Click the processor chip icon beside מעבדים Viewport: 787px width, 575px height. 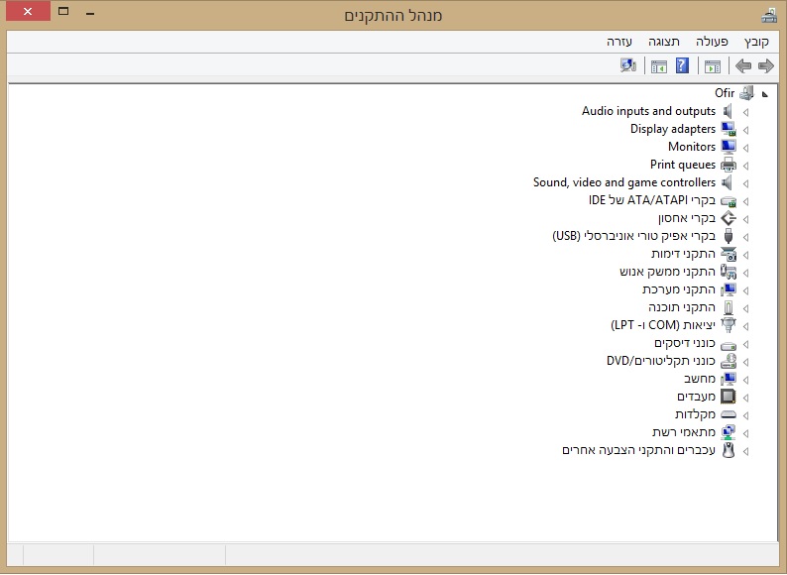coord(729,397)
